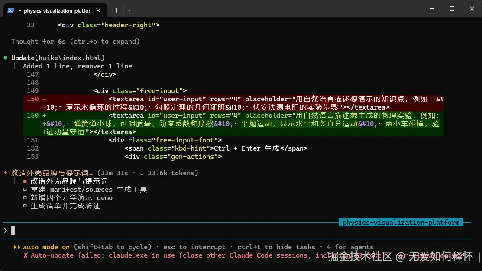Click line 151 free-input-foot div

(165, 140)
